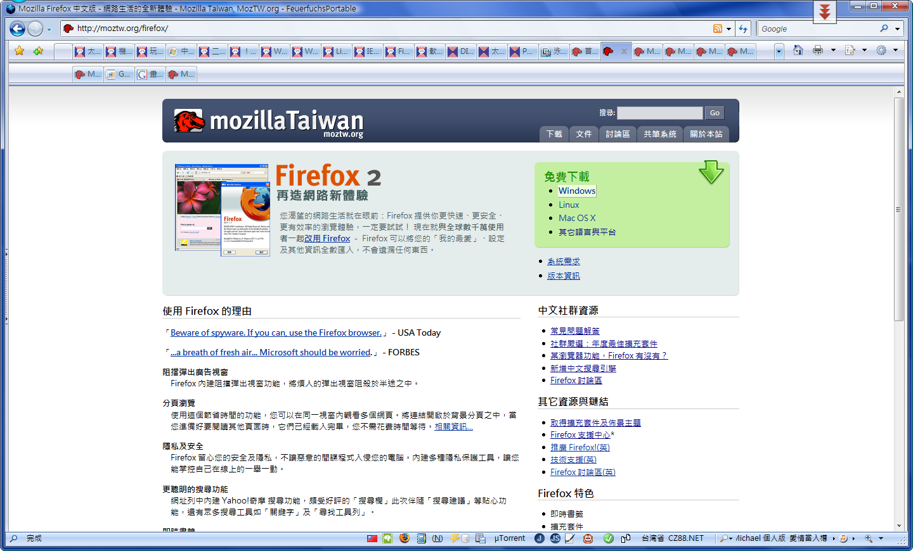This screenshot has width=913, height=551.
Task: Click the monkey face icon in status bar
Action: point(588,538)
